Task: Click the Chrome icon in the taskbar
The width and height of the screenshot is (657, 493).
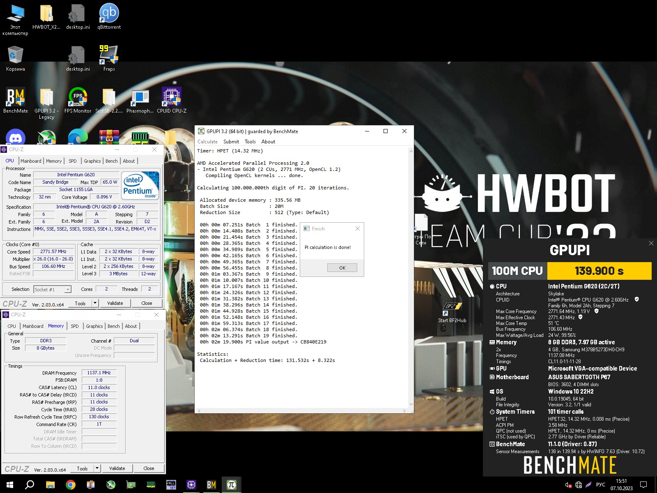Action: coord(71,485)
